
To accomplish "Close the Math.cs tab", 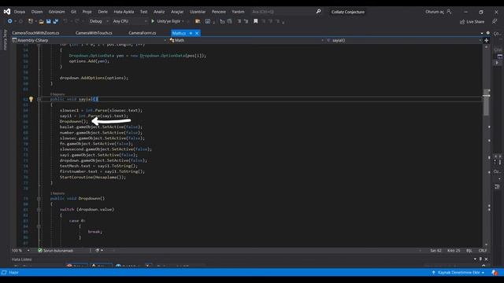I will click(x=197, y=33).
